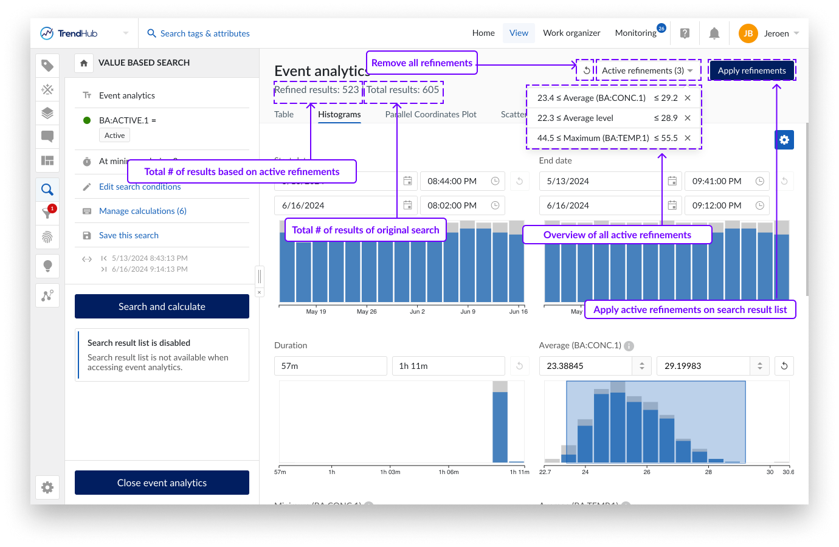Open the Jeroen user menu dropdown
The height and width of the screenshot is (547, 839).
tap(796, 33)
